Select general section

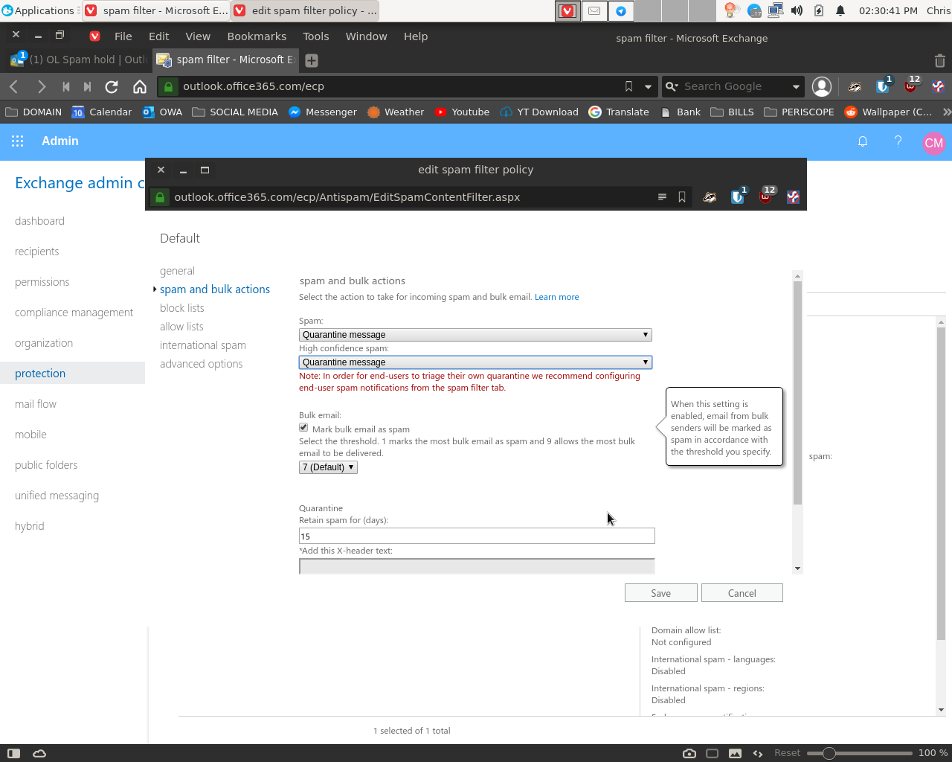point(177,271)
